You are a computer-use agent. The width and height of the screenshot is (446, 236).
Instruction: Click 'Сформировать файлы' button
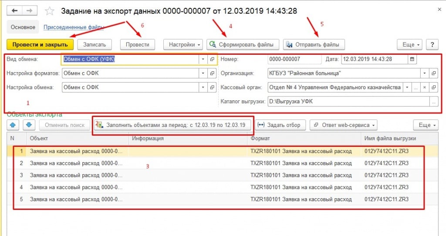coord(243,44)
